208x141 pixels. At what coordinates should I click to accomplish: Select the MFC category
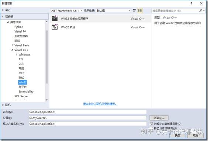(x=21, y=73)
